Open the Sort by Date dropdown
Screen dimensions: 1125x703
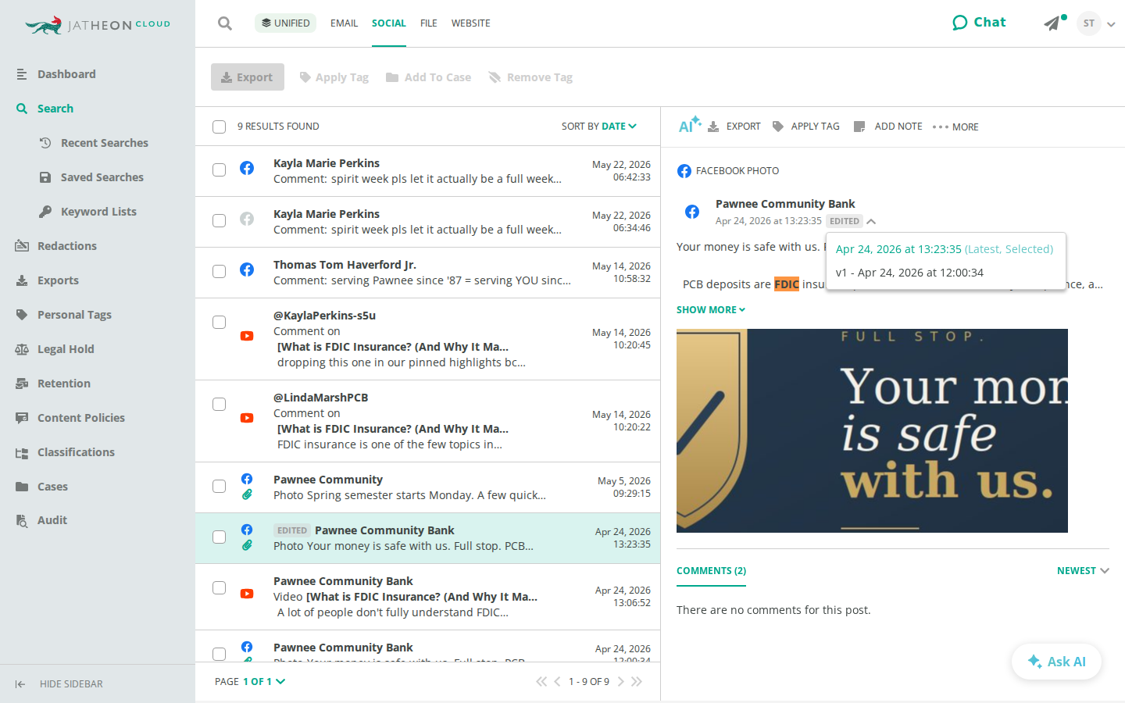[599, 127]
